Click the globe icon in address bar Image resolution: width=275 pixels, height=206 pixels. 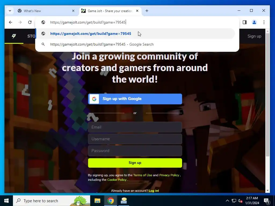tap(43, 22)
